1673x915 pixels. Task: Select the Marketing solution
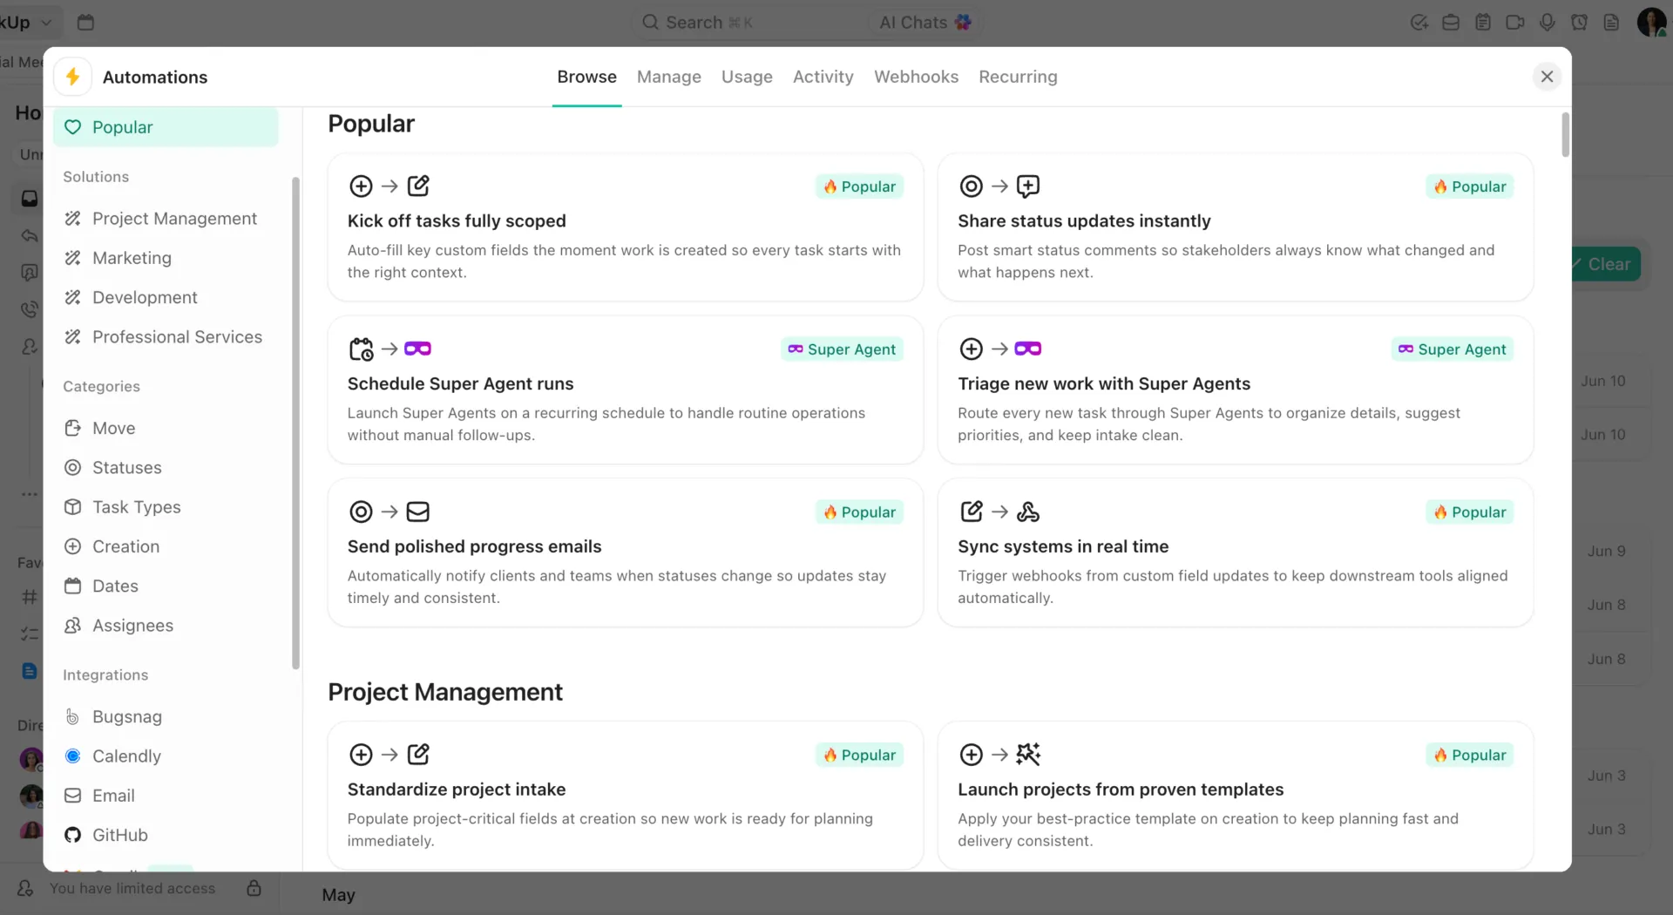[x=166, y=258]
